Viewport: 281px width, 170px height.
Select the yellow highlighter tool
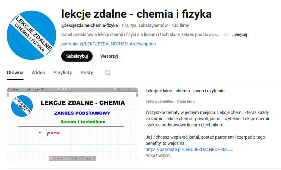coord(58,159)
